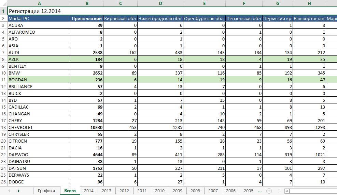Select row 18 header for CHEVROLET
The image size is (337, 195).
[x=3, y=127]
